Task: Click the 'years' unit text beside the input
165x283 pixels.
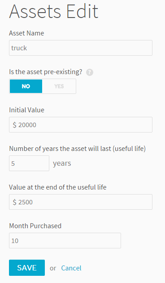Action: pyautogui.click(x=62, y=164)
